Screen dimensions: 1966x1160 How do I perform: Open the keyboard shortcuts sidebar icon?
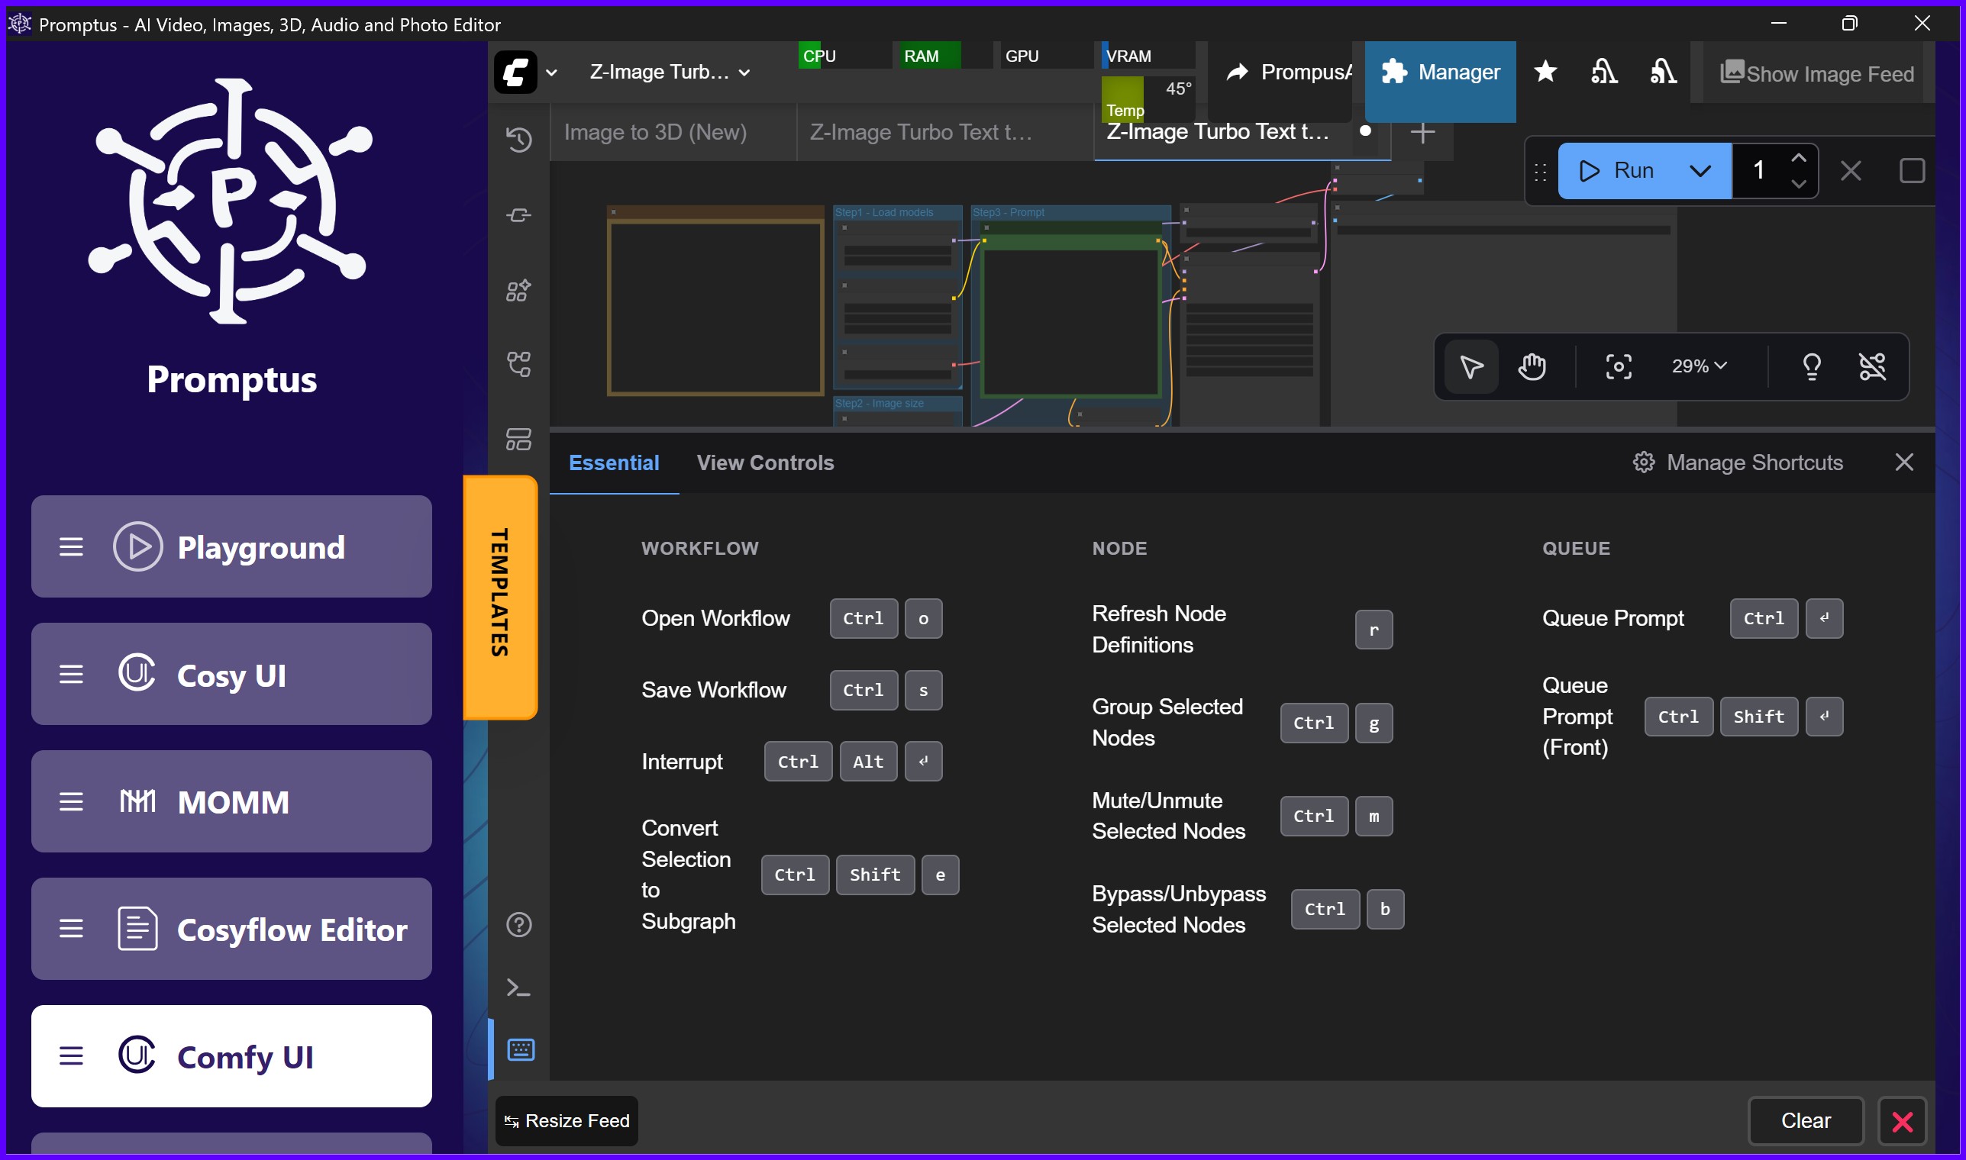pyautogui.click(x=521, y=1049)
